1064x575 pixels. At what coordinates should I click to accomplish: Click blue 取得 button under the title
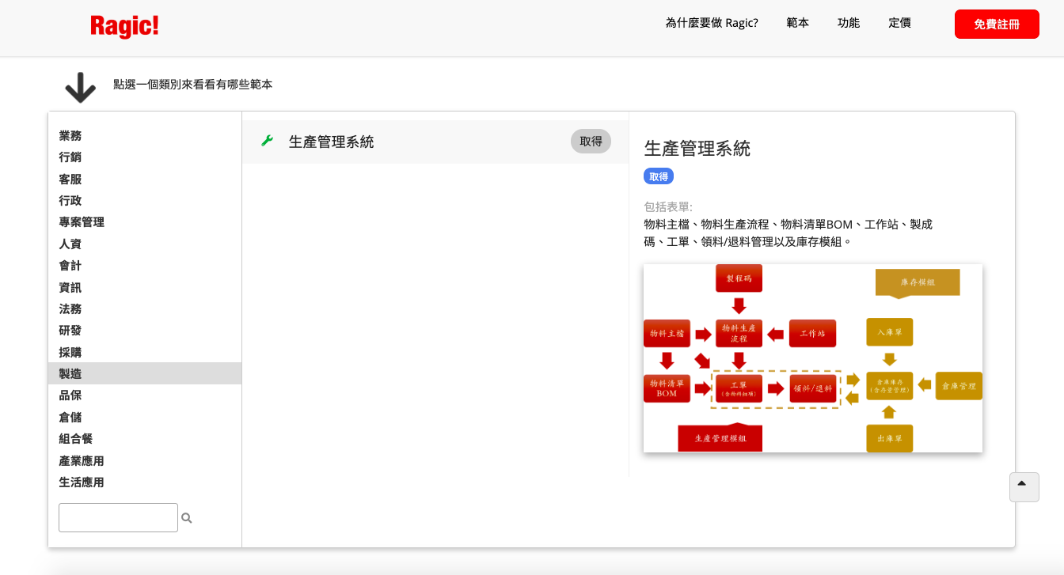pos(659,176)
